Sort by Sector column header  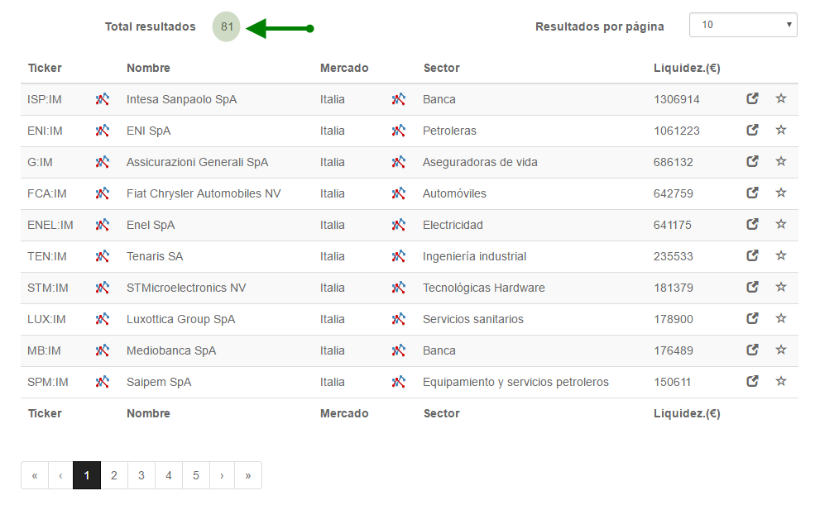(441, 68)
